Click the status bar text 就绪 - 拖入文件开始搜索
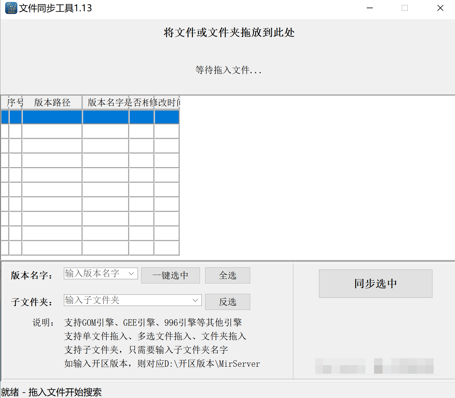Image resolution: width=455 pixels, height=398 pixels. [51, 392]
